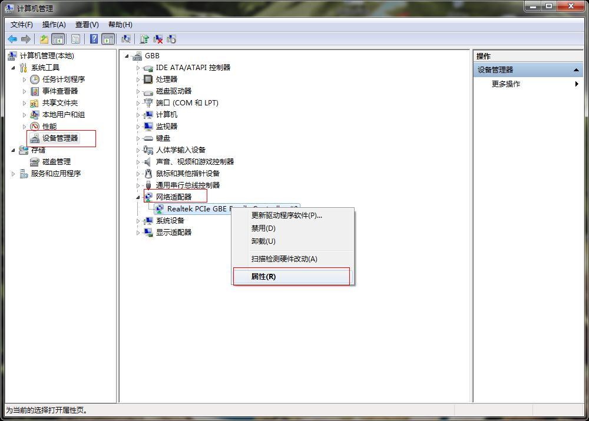The width and height of the screenshot is (589, 421).
Task: Click the Show/Hide console tree toolbar icon
Action: tap(58, 39)
